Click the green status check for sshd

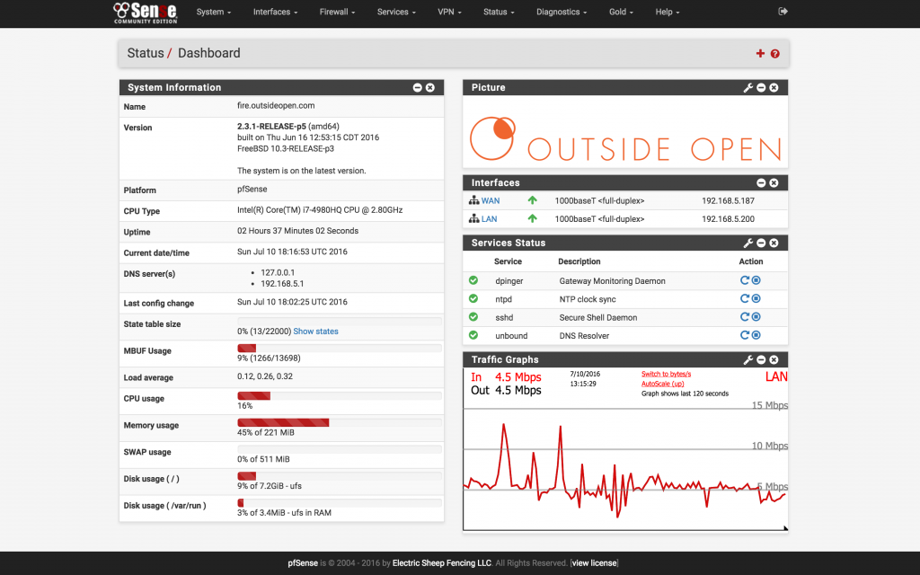473,317
